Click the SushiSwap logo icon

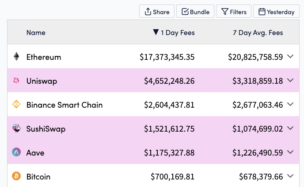click(16, 128)
